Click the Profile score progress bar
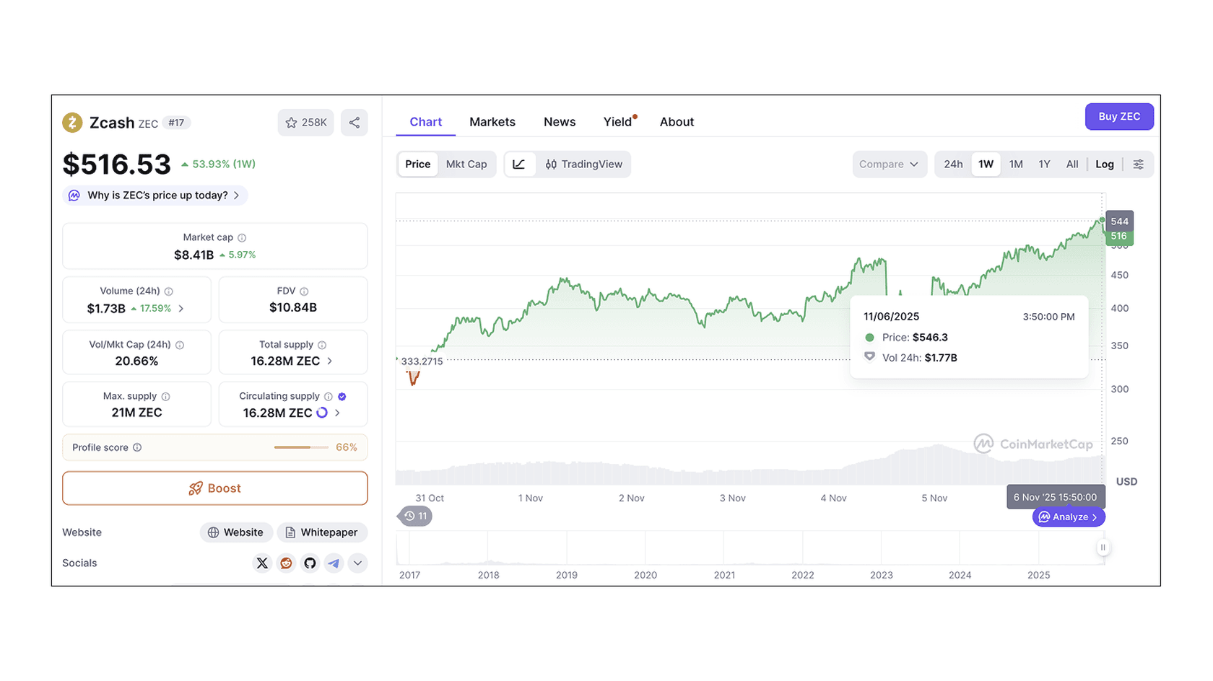Screen dimensions: 1213x681 (301, 447)
